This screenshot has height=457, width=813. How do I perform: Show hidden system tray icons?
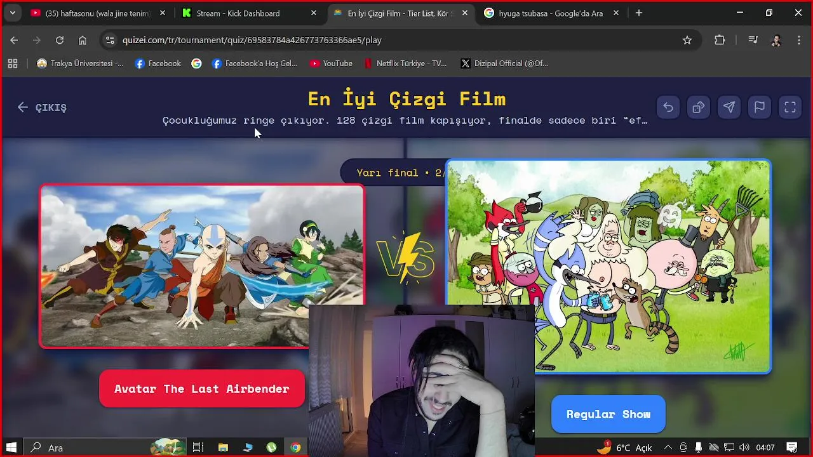pos(668,447)
